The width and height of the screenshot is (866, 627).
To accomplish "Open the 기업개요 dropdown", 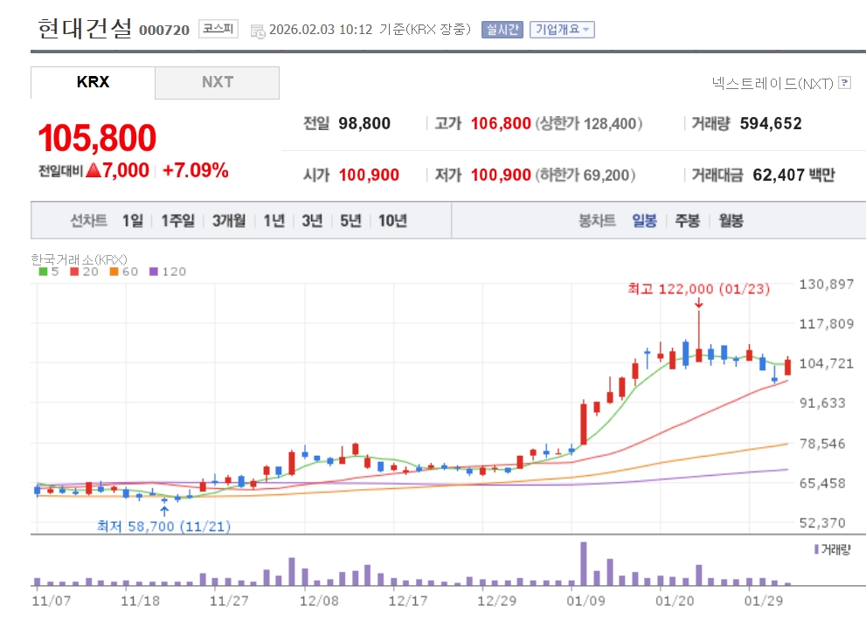I will pyautogui.click(x=562, y=29).
